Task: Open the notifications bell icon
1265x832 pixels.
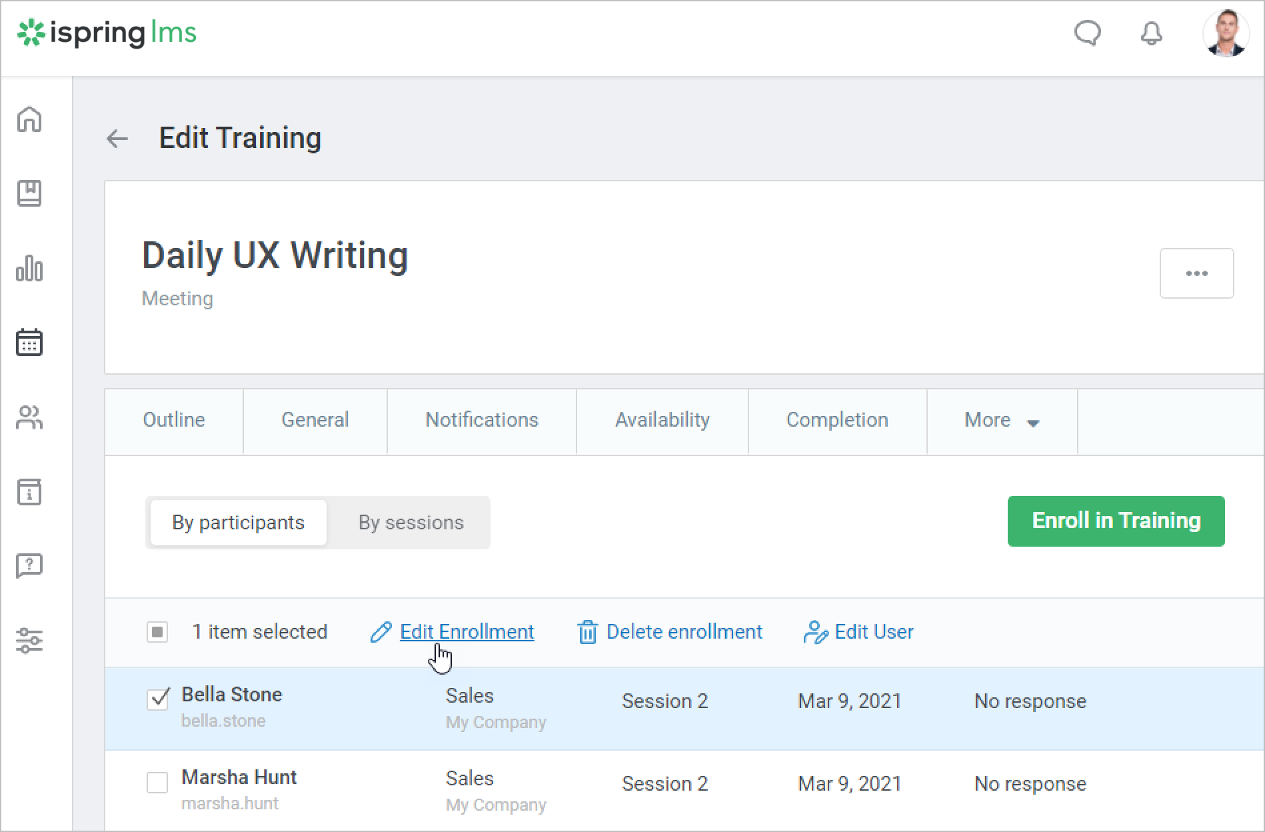Action: 1151,33
